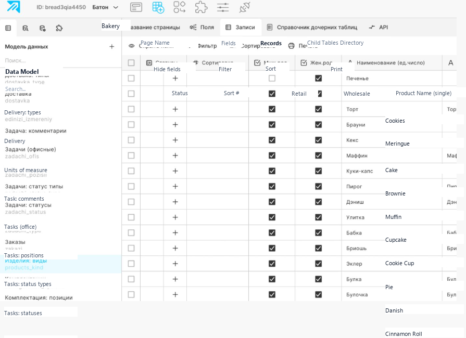Click the plus icon in Эклер row

pos(175,264)
